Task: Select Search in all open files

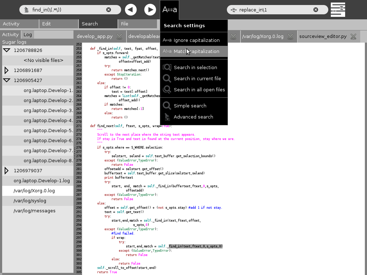Action: [199, 90]
